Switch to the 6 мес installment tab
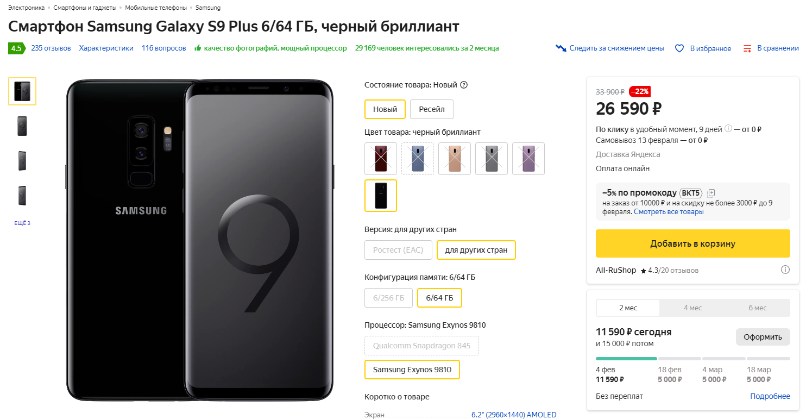 757,308
